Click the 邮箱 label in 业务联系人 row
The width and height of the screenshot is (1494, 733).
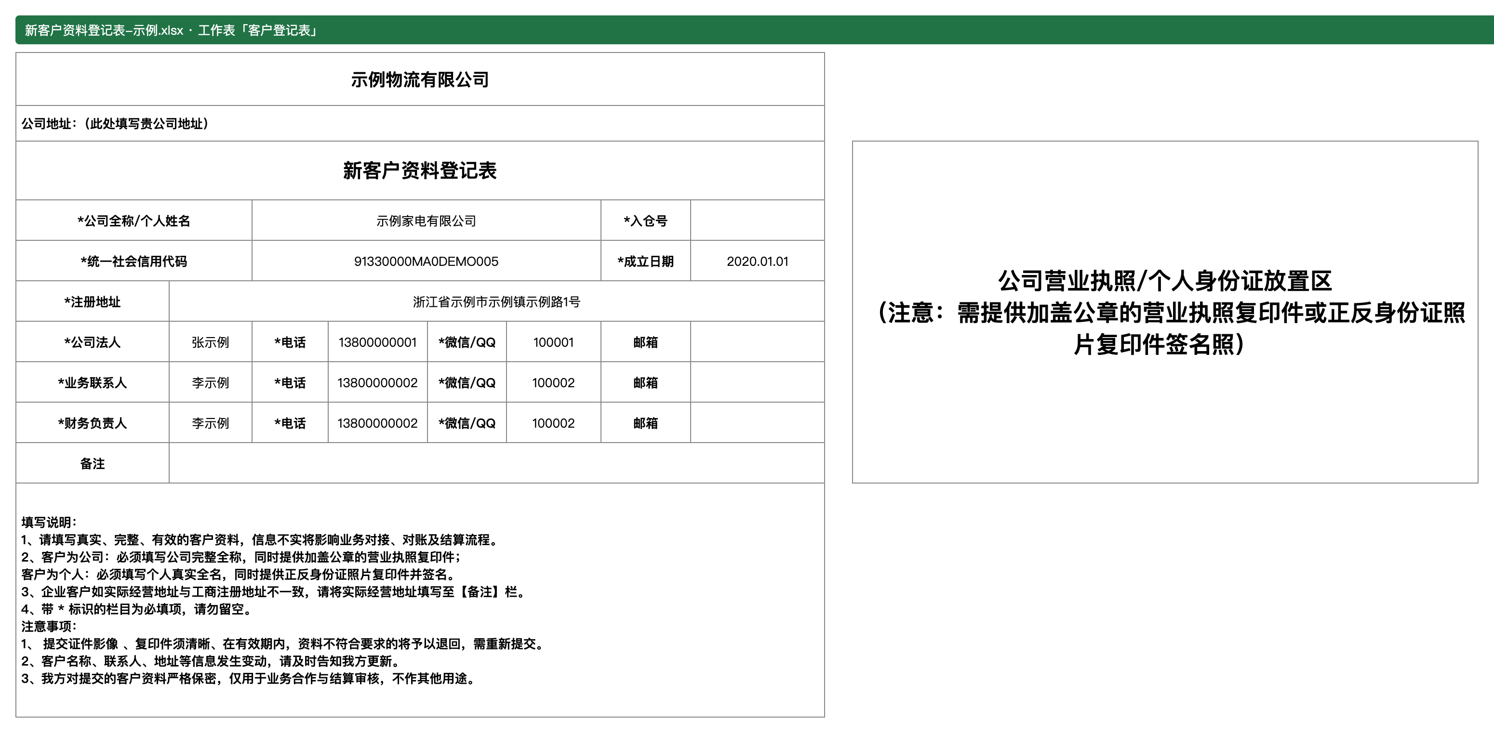[645, 383]
